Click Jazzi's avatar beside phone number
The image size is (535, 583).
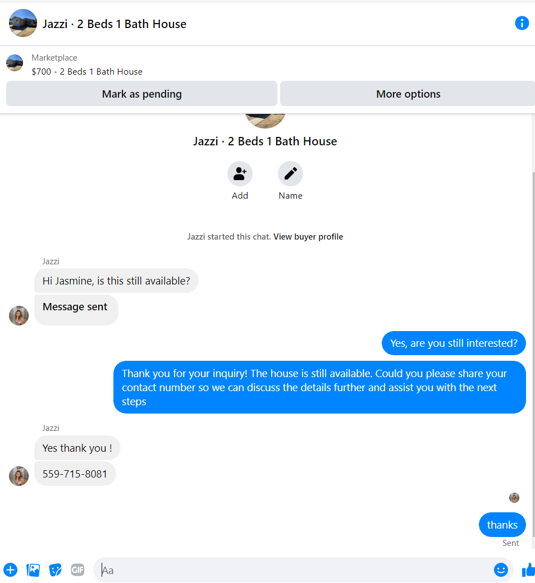19,476
